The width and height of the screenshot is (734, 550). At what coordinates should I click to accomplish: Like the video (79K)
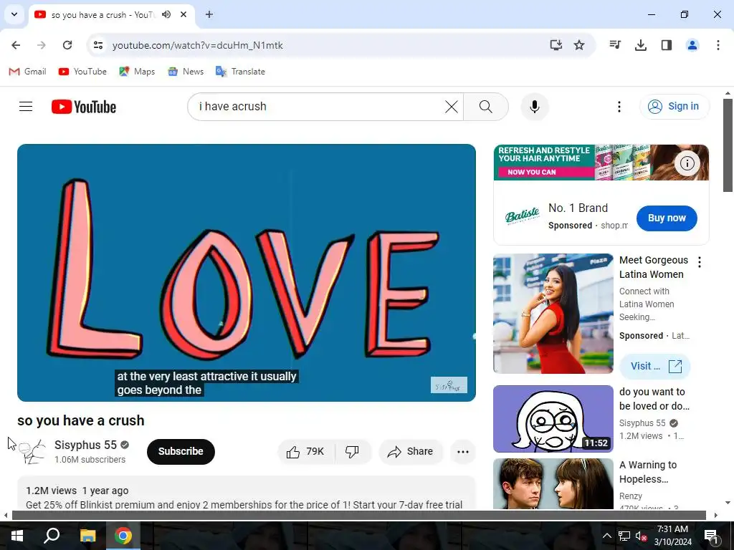tap(305, 451)
